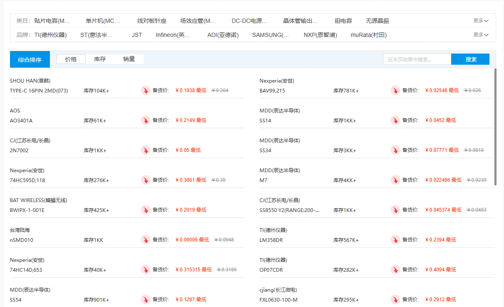Click price-drop icon in SS34 row

coord(395,150)
